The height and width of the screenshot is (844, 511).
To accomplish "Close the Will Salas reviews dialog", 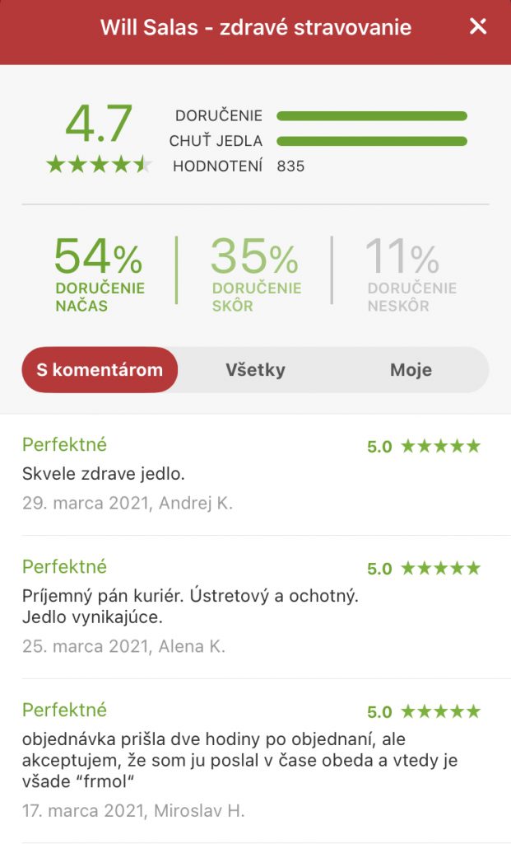I will 478,26.
